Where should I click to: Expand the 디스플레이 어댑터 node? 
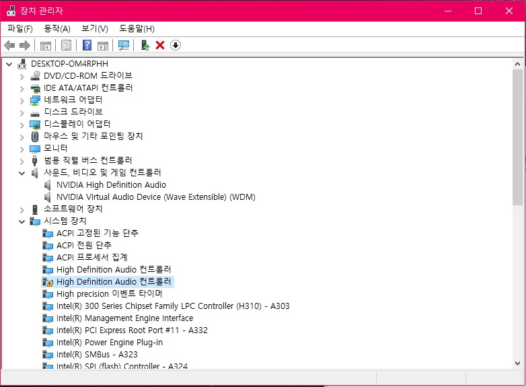point(22,125)
